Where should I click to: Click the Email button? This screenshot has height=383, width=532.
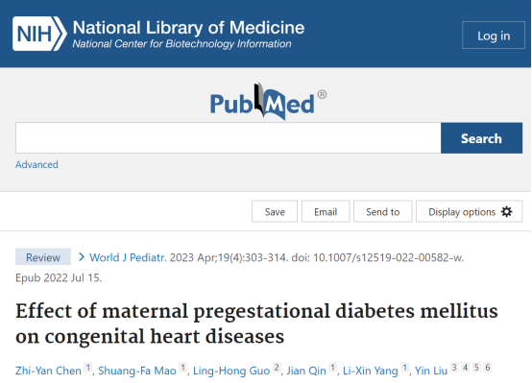point(326,212)
